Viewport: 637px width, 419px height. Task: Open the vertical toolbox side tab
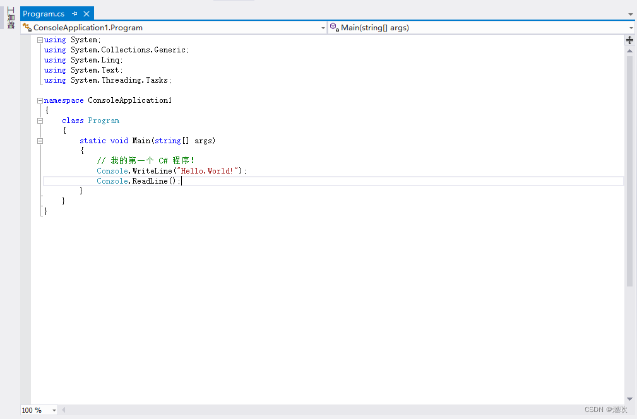(x=11, y=18)
